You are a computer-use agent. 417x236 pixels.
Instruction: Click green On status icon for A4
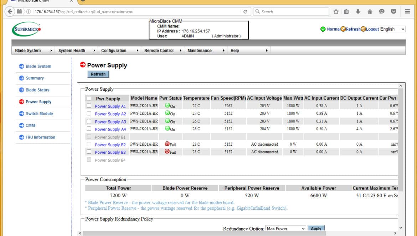pyautogui.click(x=167, y=129)
